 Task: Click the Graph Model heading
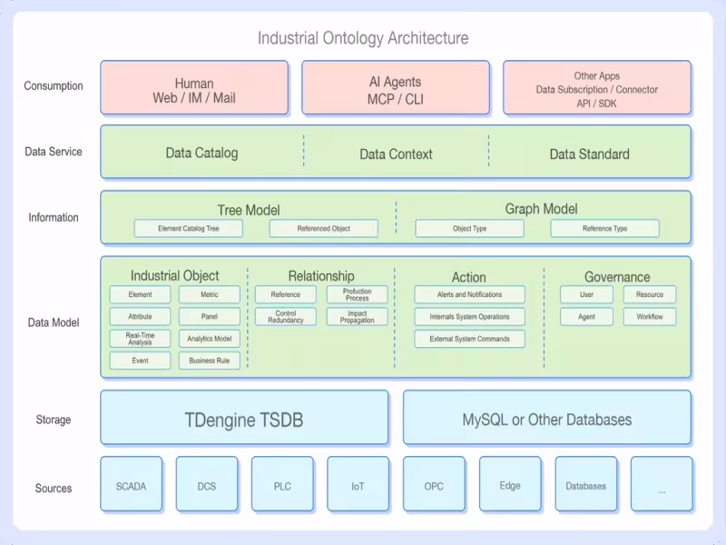(x=541, y=209)
